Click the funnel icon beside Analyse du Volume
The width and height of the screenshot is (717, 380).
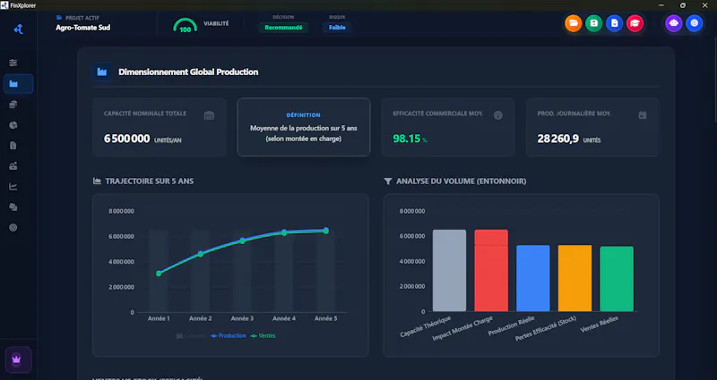388,182
